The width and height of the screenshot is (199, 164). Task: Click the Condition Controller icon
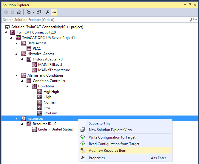[x=29, y=81]
